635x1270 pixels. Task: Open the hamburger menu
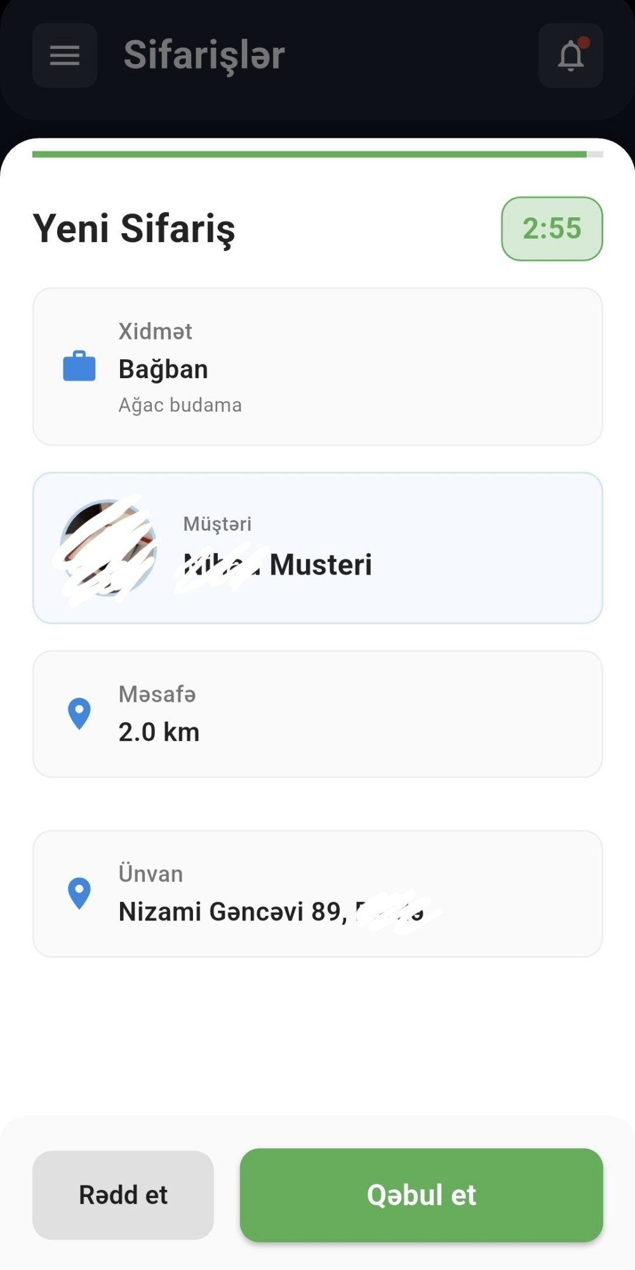(x=65, y=55)
